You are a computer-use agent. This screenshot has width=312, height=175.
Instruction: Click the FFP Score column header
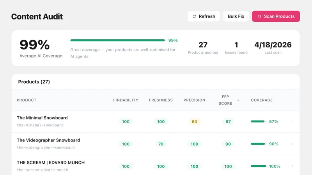click(225, 100)
